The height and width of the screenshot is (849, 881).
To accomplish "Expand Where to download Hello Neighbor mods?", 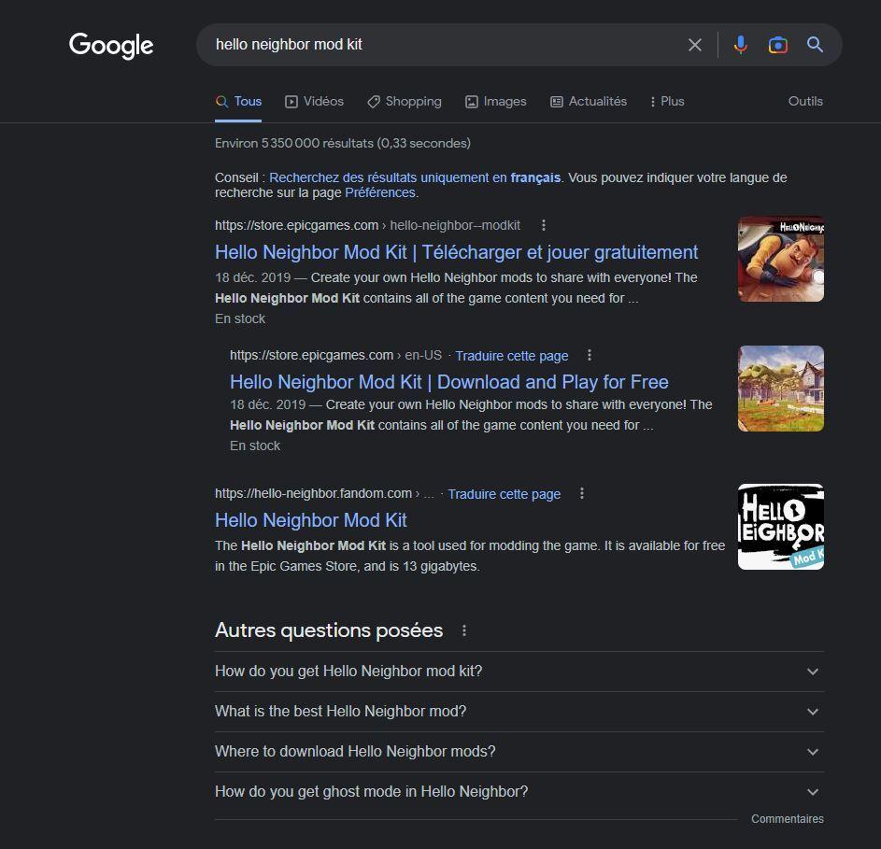I will click(519, 752).
